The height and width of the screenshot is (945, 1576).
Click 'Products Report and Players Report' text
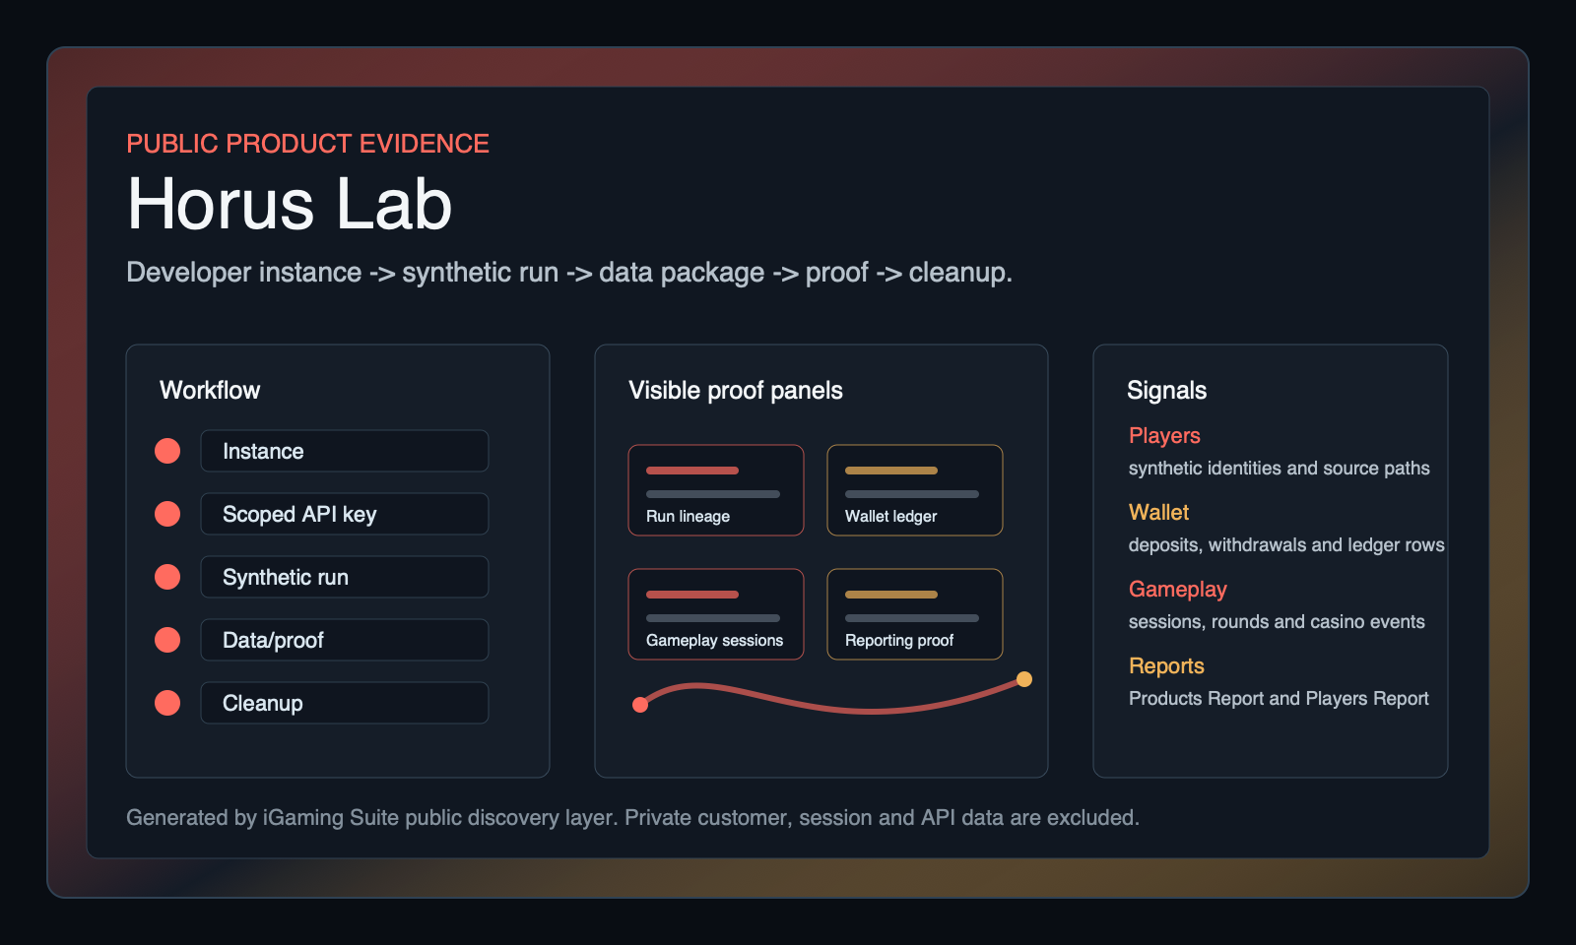(1279, 699)
